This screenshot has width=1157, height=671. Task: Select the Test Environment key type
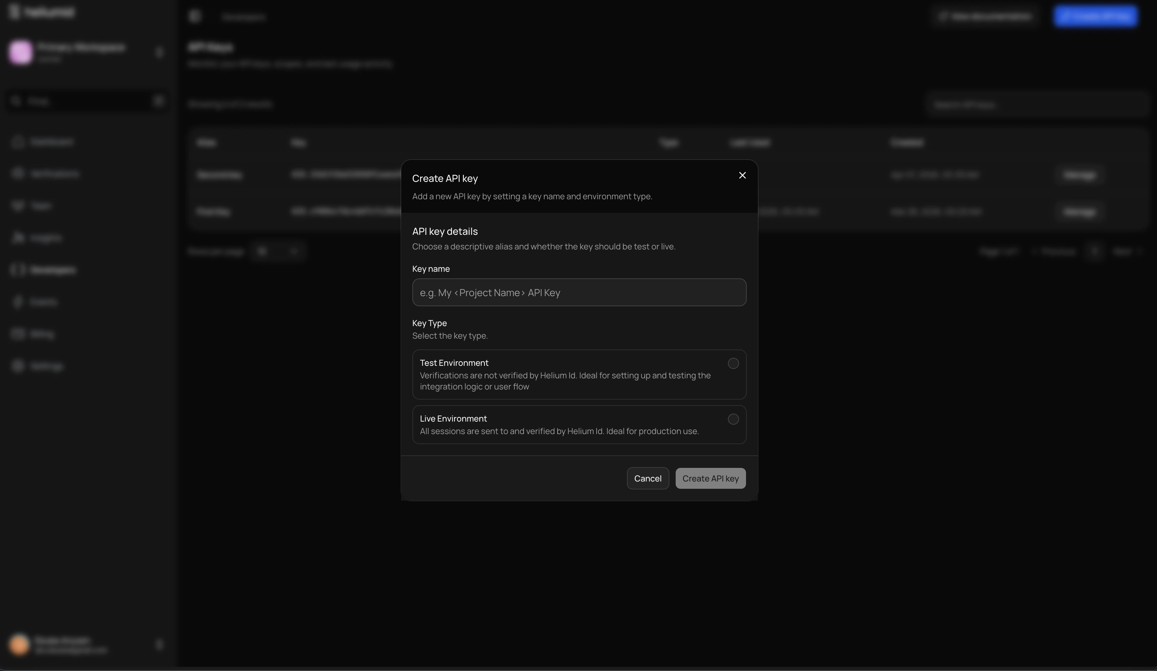(x=733, y=363)
